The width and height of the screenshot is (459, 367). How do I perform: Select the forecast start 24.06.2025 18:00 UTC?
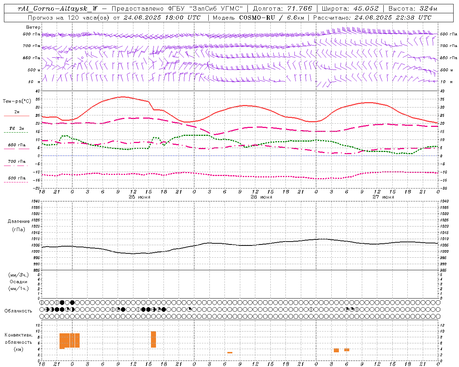coord(162,18)
